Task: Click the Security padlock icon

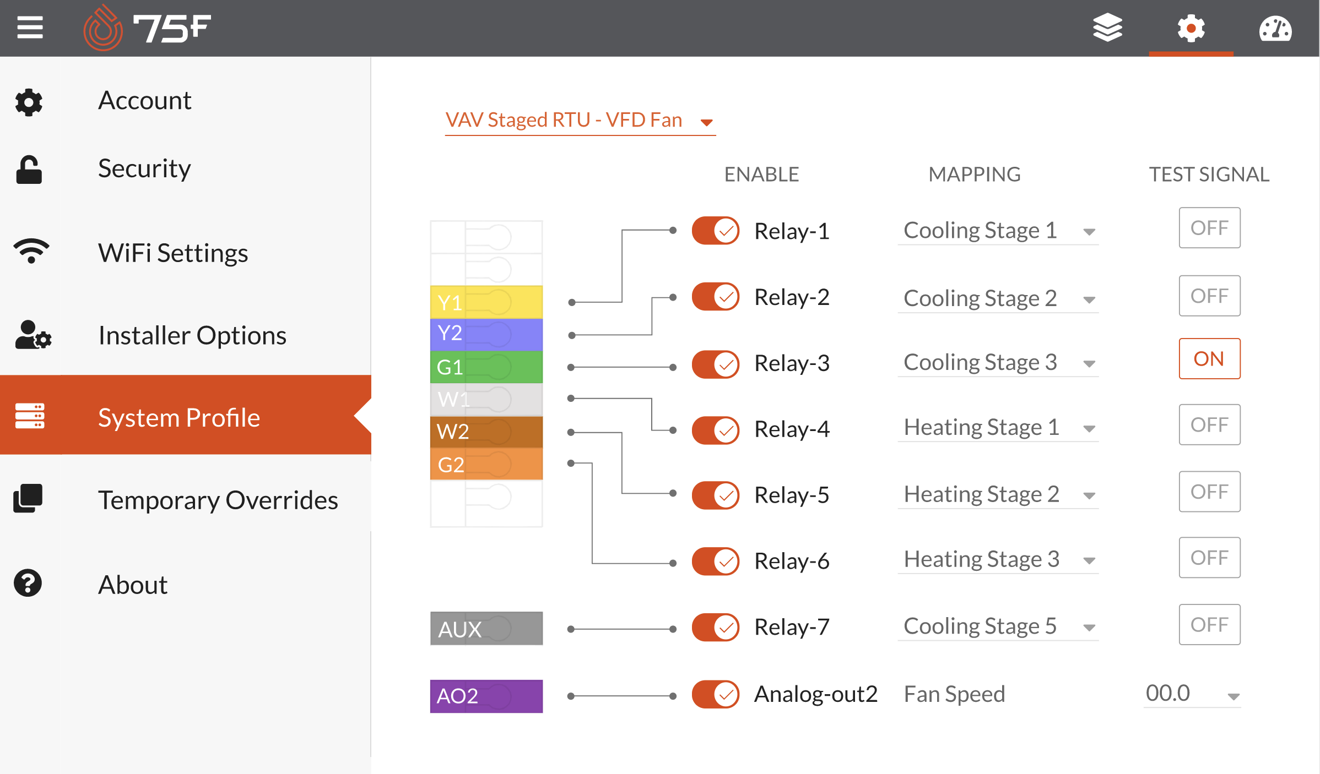Action: coord(29,169)
